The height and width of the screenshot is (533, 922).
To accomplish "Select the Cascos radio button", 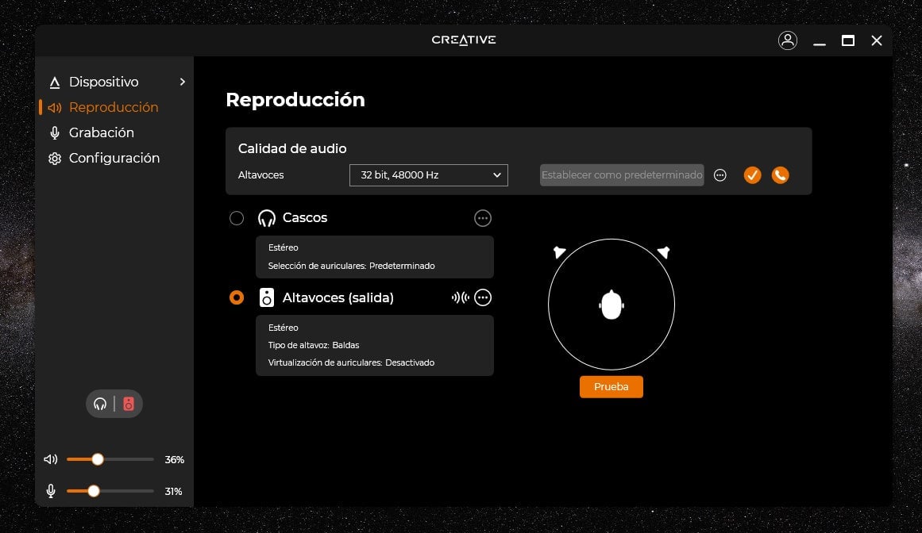I will click(237, 218).
